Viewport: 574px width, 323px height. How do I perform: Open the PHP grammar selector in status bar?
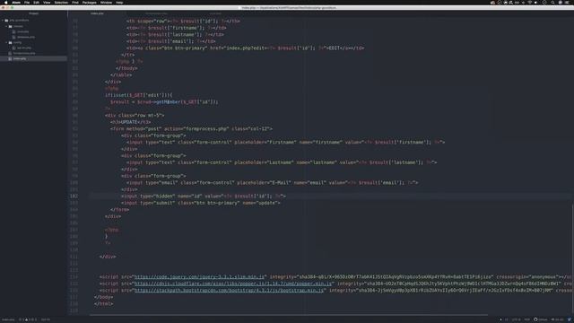[x=527, y=319]
